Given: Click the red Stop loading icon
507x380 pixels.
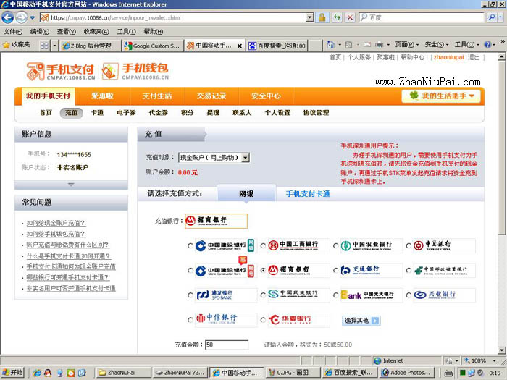Looking at the screenshot, I should click(x=350, y=17).
